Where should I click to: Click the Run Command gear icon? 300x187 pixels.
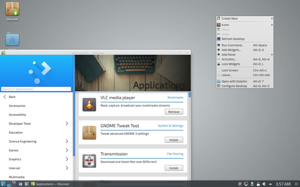pyautogui.click(x=219, y=45)
